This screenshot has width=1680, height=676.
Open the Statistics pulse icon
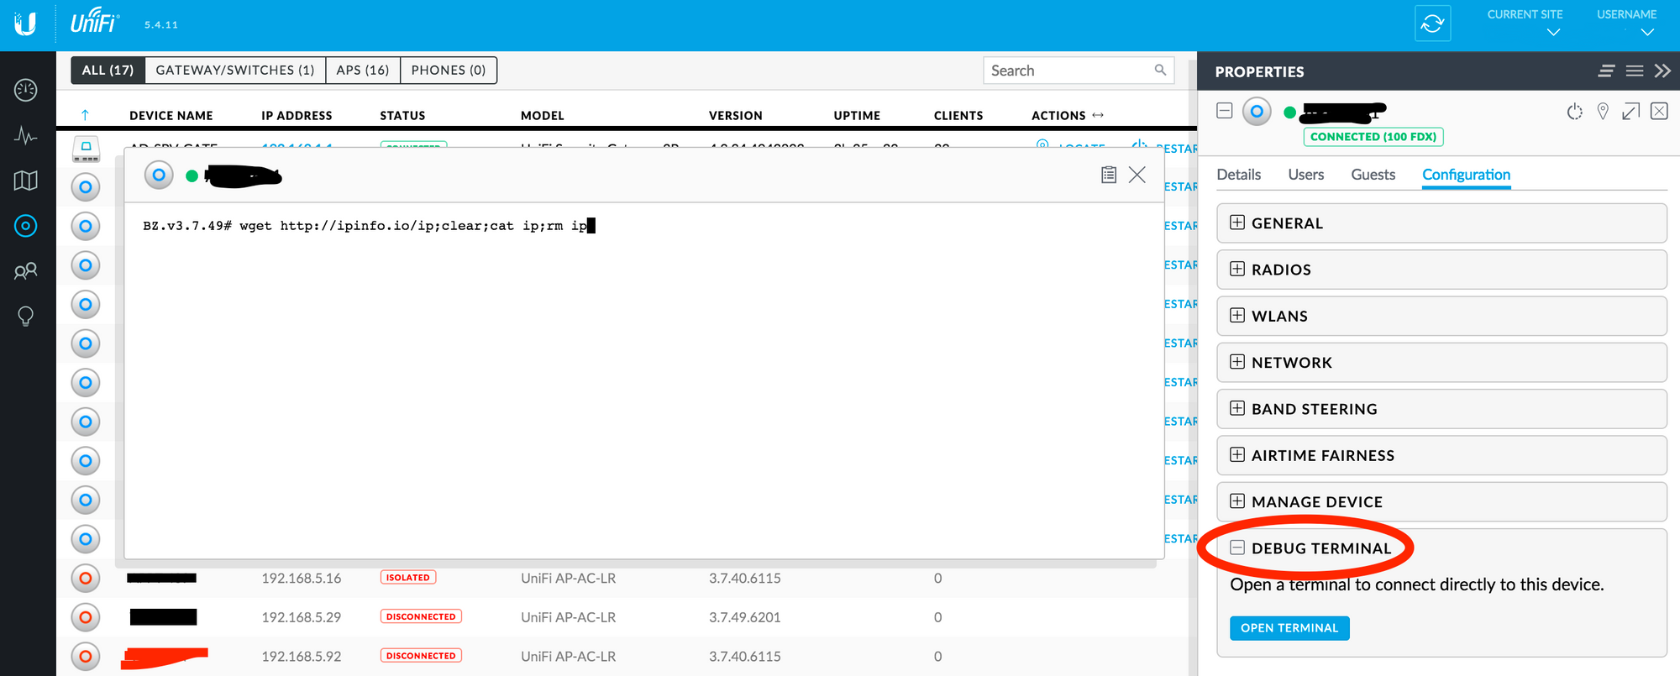tap(26, 135)
